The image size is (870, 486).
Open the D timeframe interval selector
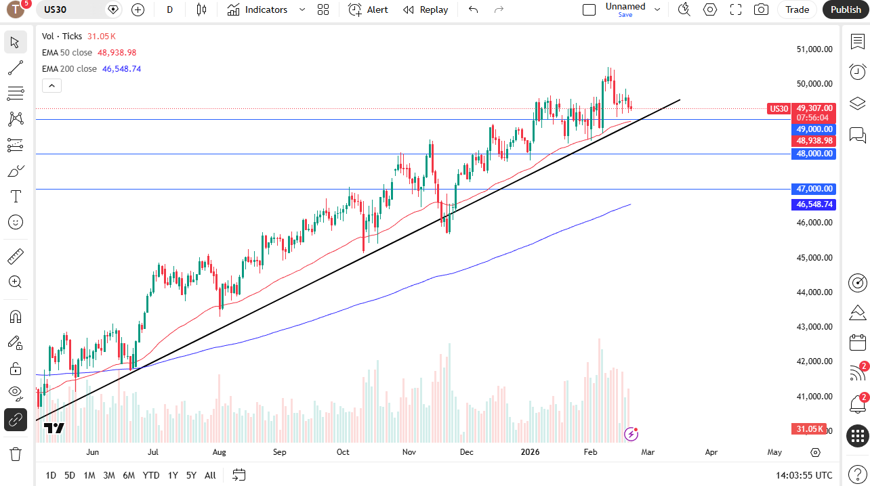[169, 9]
